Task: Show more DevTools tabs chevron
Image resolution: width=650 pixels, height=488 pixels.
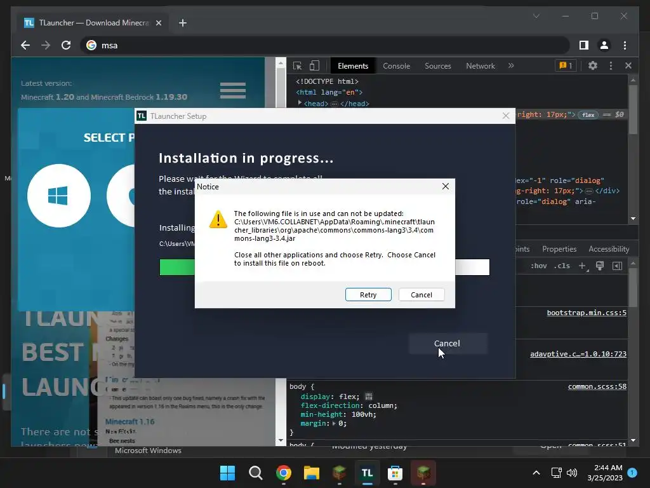Action: tap(511, 65)
